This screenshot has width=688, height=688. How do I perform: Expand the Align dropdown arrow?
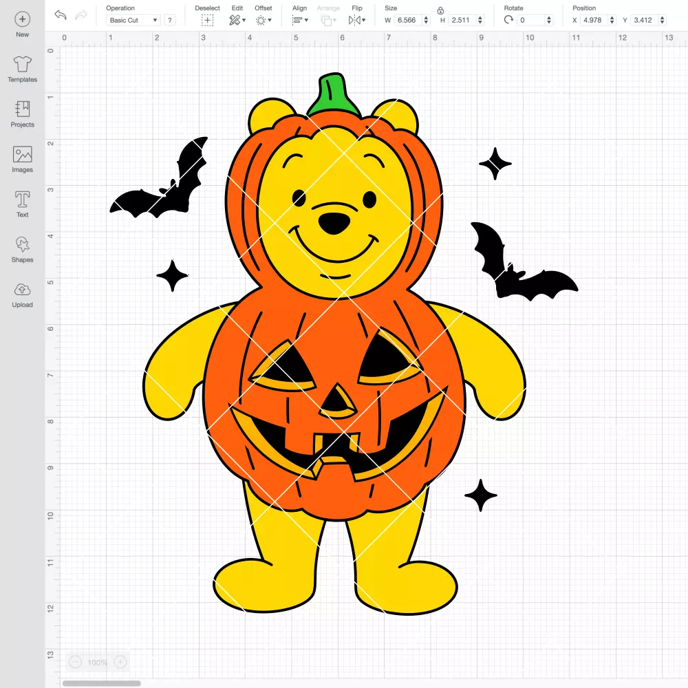pyautogui.click(x=306, y=20)
